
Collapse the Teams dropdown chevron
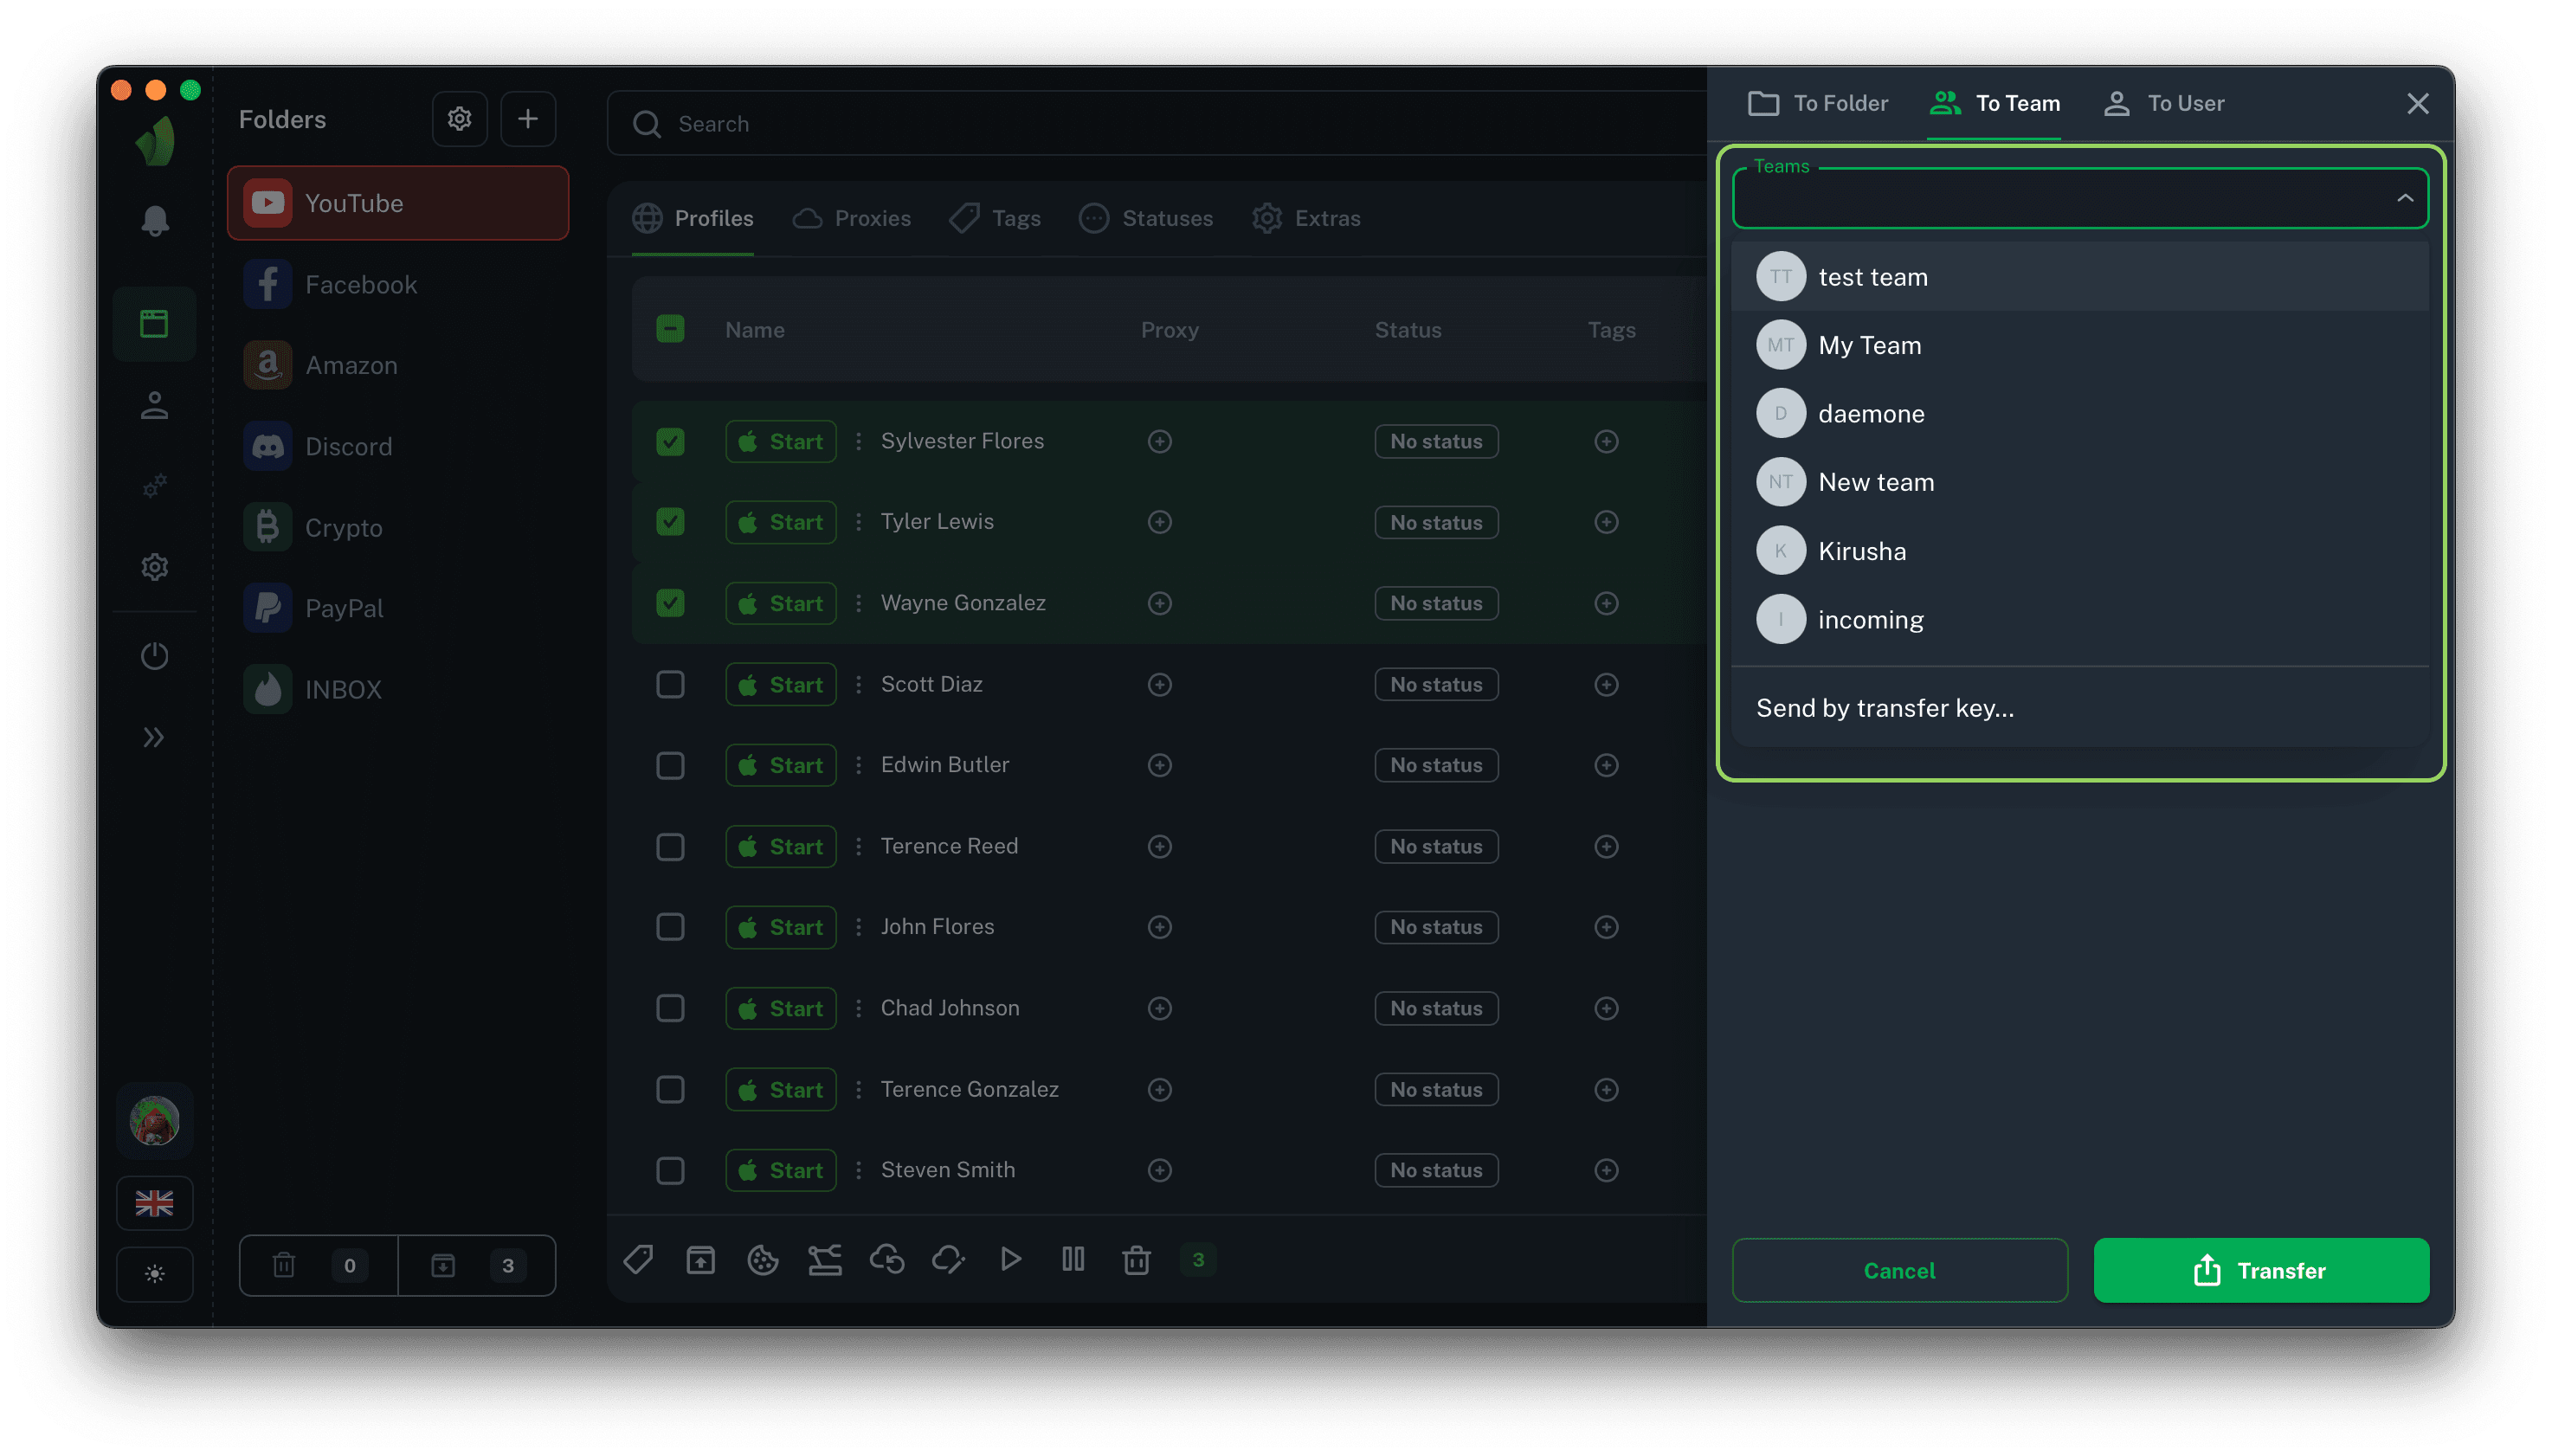tap(2404, 199)
